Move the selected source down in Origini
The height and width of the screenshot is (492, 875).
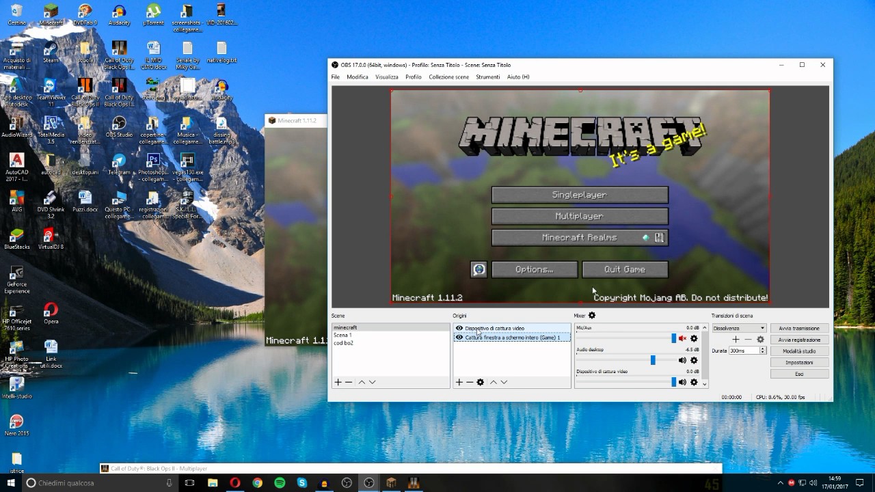504,382
